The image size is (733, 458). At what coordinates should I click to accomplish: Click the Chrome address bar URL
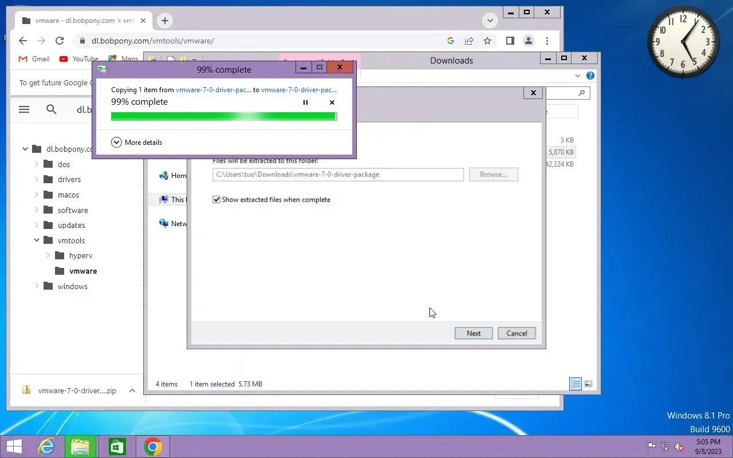pyautogui.click(x=153, y=41)
